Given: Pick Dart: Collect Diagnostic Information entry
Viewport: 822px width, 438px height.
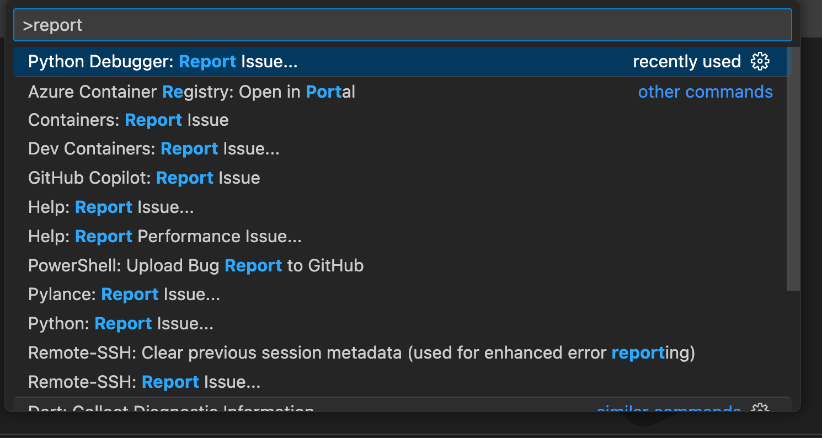Looking at the screenshot, I should pyautogui.click(x=171, y=409).
